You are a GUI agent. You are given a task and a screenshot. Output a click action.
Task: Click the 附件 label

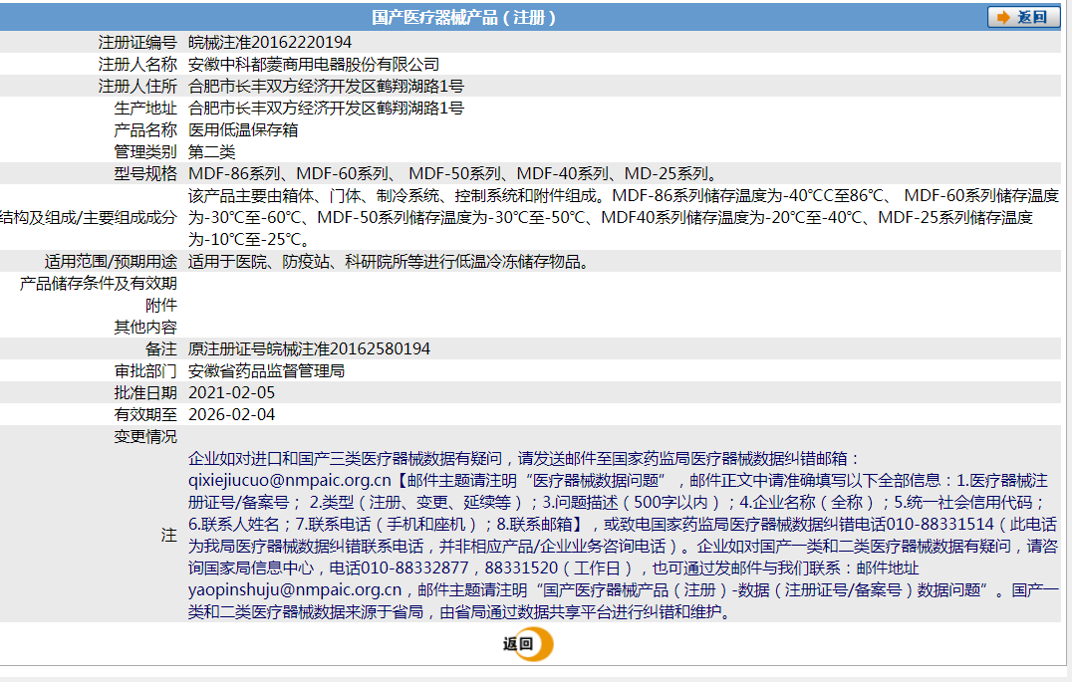161,305
